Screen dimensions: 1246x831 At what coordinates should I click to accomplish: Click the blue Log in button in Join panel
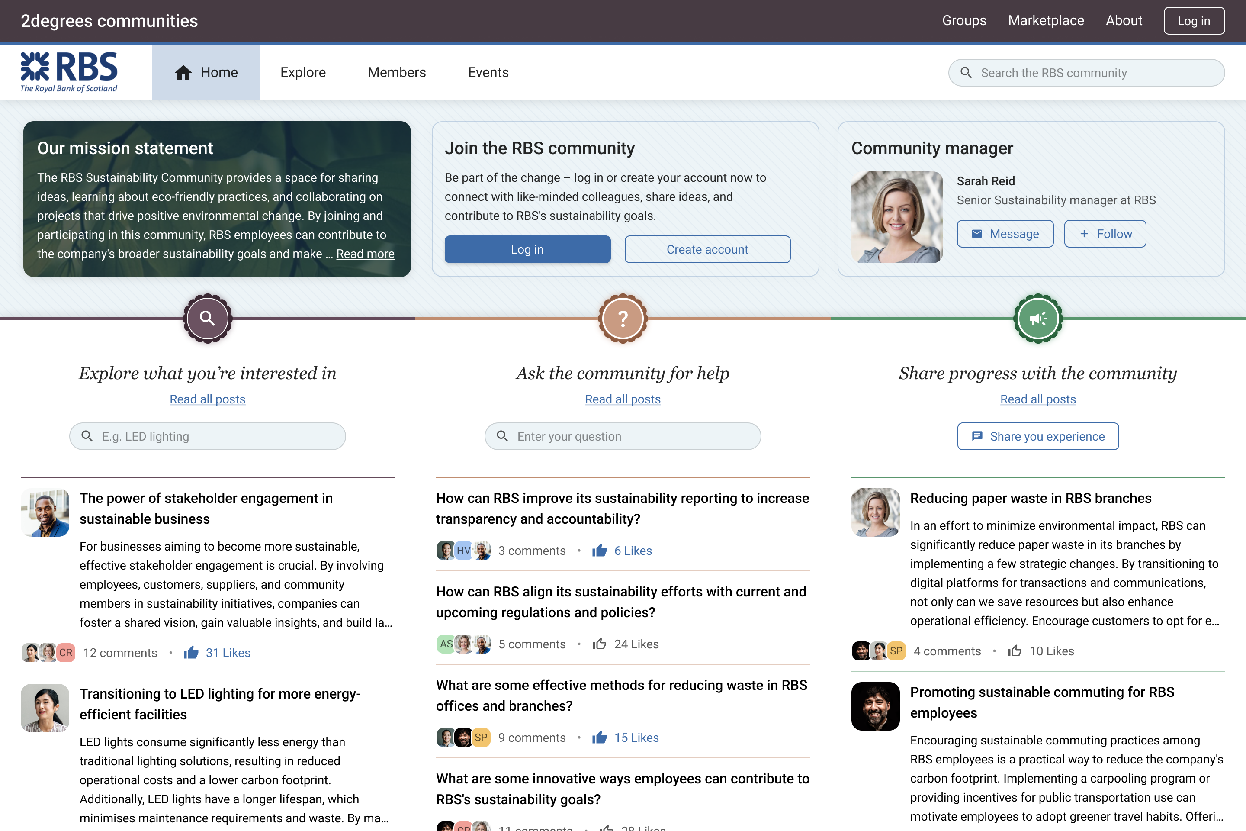coord(528,249)
